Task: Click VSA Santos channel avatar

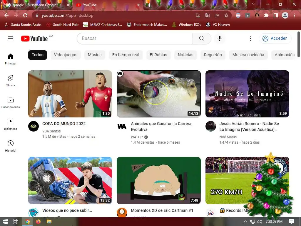Action: point(34,126)
